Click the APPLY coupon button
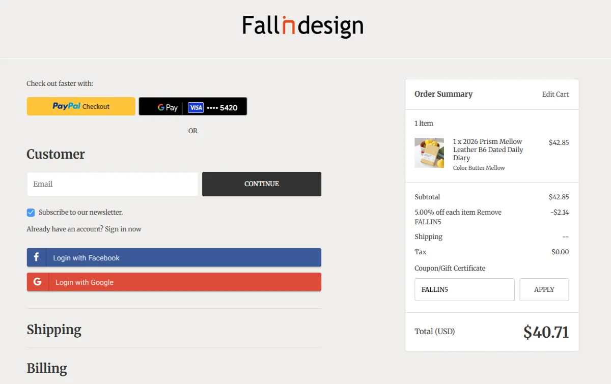The width and height of the screenshot is (611, 384). [544, 289]
